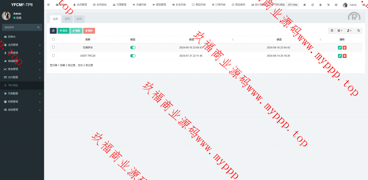This screenshot has width=368, height=180.
Task: Click green edit pencil icon for USDT-TRC20
Action: pos(340,56)
